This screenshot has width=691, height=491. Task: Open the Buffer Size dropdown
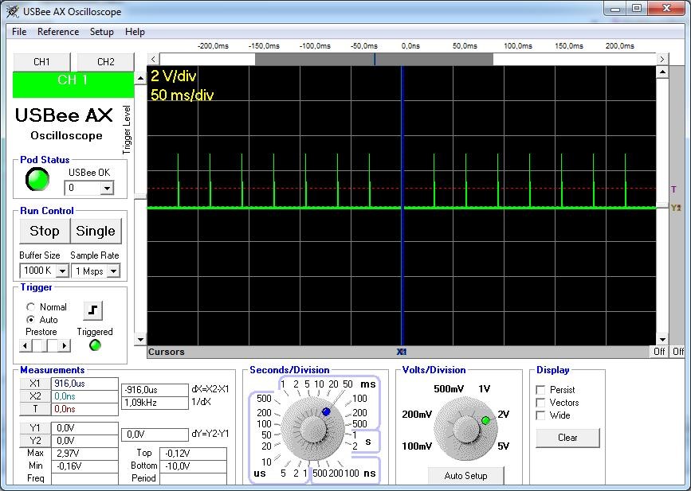tap(62, 271)
